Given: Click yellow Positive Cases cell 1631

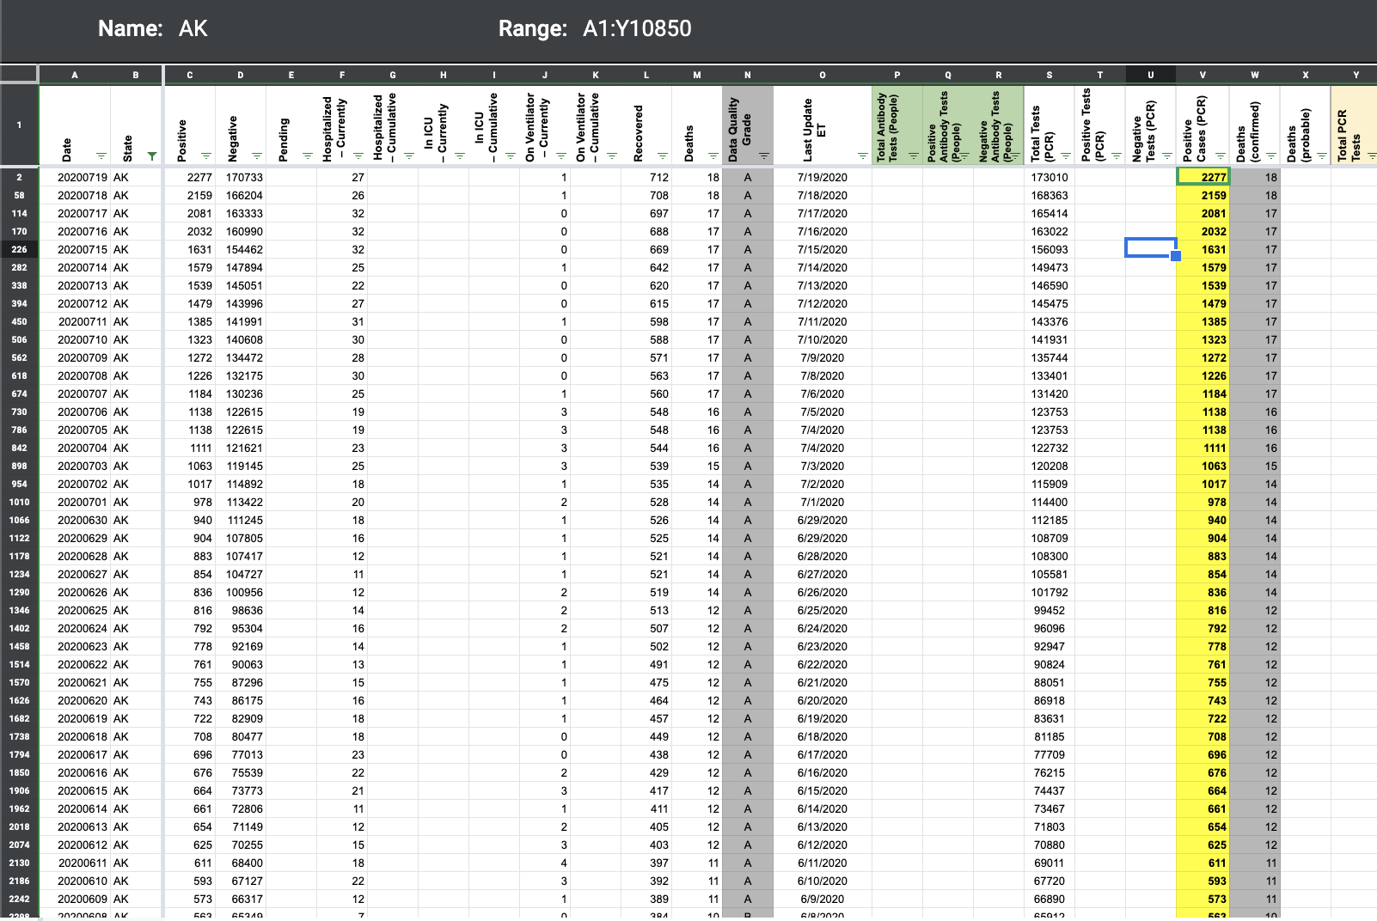Looking at the screenshot, I should tap(1203, 249).
